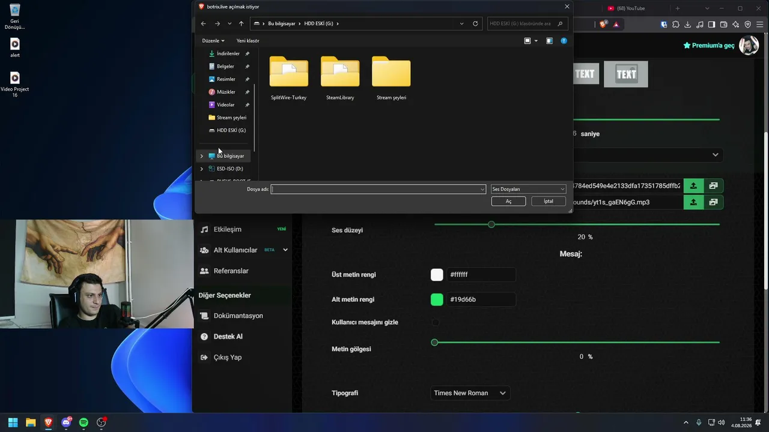Open the Tipografi Times New Roman dropdown
Viewport: 769px width, 432px height.
470,393
